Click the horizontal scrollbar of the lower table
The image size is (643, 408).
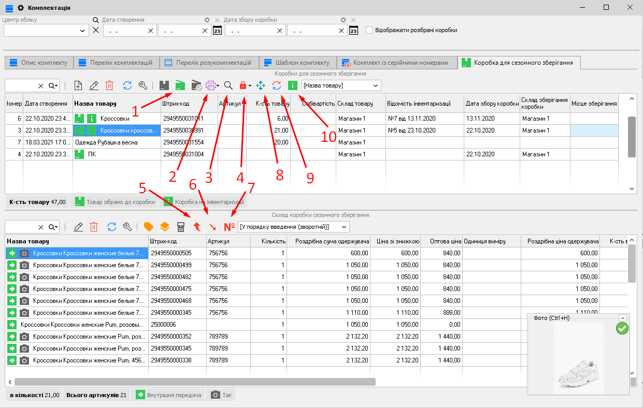pyautogui.click(x=195, y=382)
